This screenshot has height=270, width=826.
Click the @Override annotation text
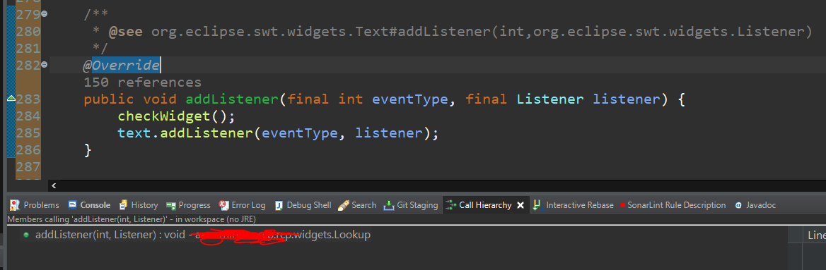(x=121, y=66)
